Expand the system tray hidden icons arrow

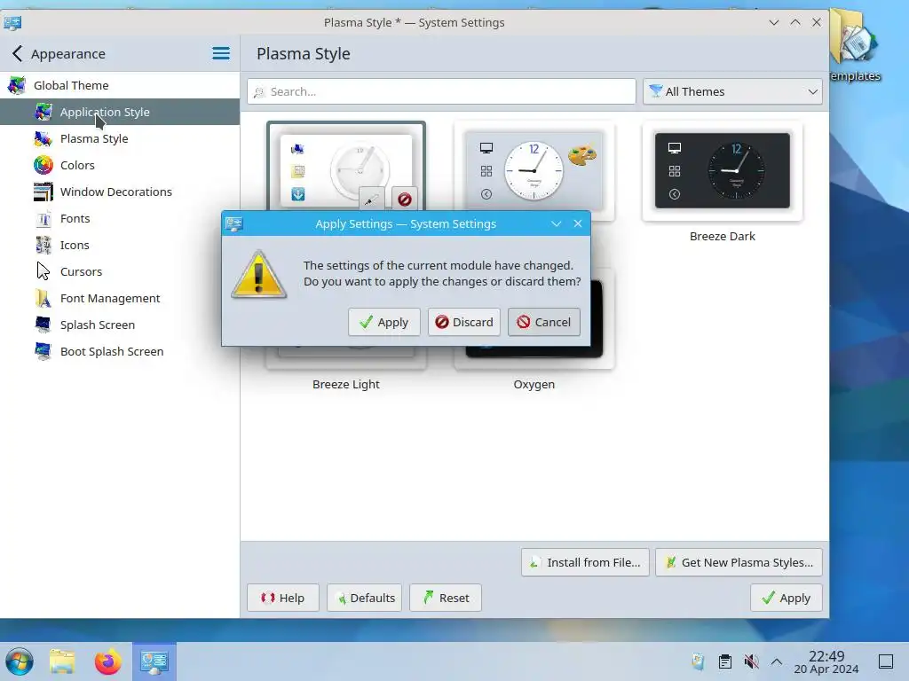coord(777,661)
